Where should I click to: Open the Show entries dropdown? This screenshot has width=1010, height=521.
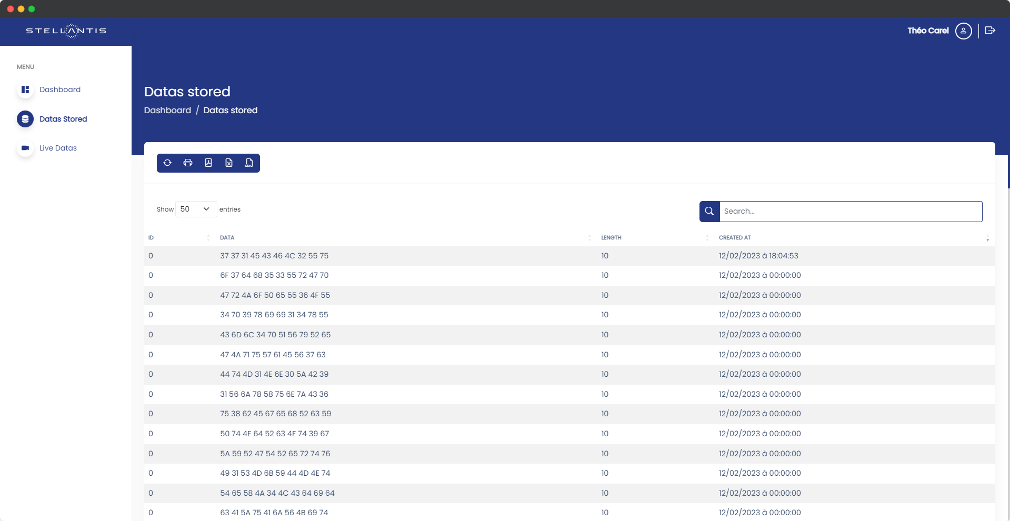195,209
